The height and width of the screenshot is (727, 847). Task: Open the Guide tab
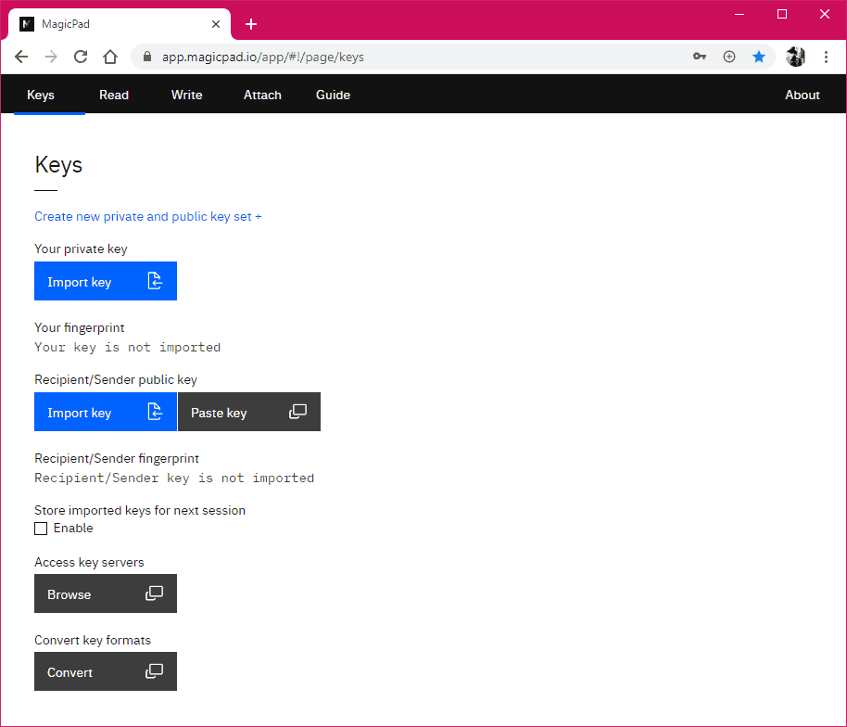coord(333,95)
